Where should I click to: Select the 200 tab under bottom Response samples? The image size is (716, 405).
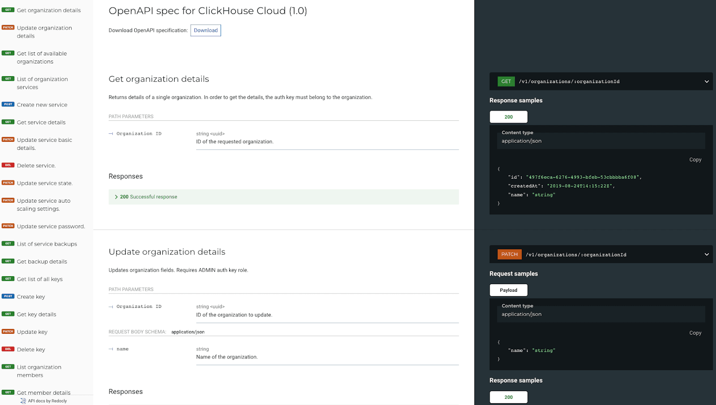[508, 397]
